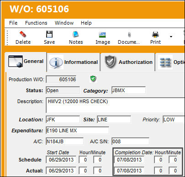
Task: Click the Actual start date field
Action: click(x=61, y=171)
